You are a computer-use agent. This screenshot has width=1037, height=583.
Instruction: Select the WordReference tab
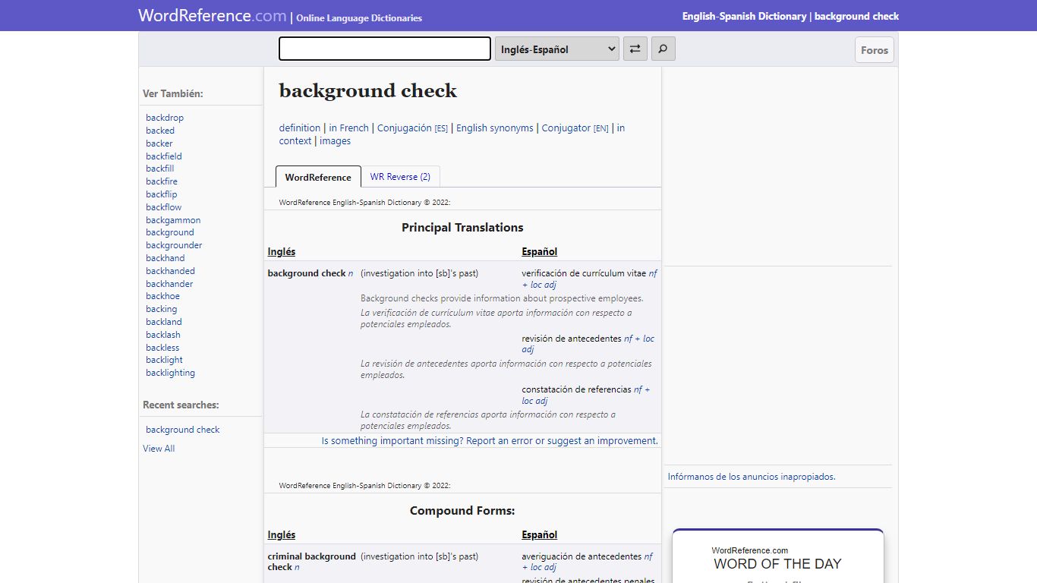[318, 177]
